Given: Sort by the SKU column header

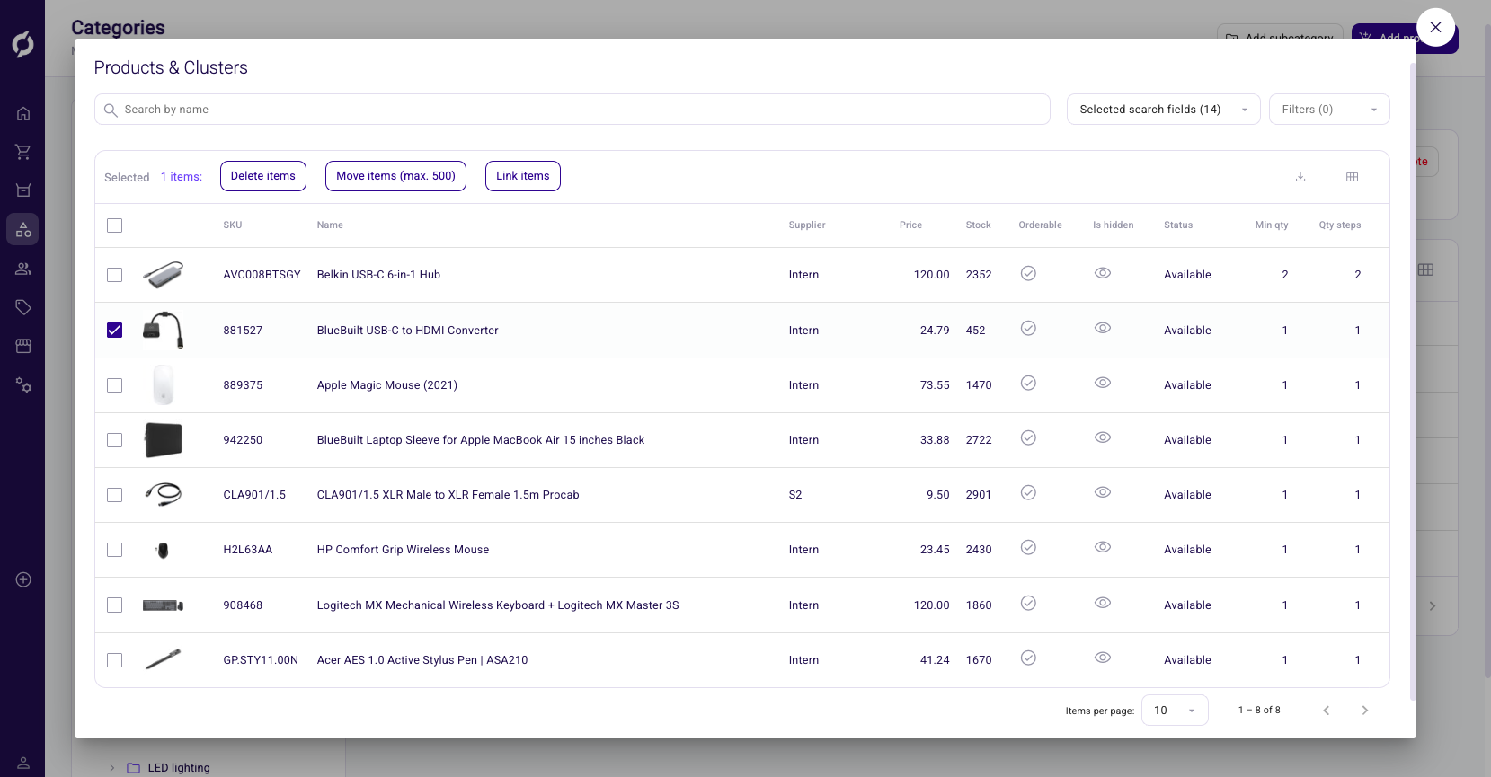Looking at the screenshot, I should [x=233, y=225].
